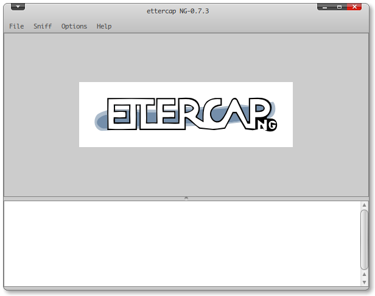Maximize the ettercap window
375x296 pixels.
pyautogui.click(x=339, y=7)
